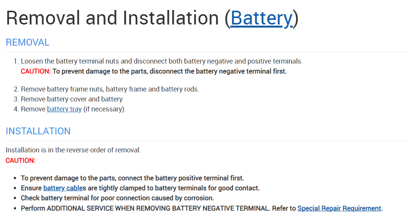Open the Battery link in the page title
Viewport: 408px width, 219px height.
coord(261,18)
